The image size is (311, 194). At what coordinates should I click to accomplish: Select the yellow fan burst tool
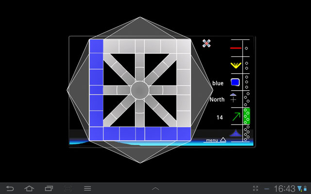pyautogui.click(x=236, y=65)
